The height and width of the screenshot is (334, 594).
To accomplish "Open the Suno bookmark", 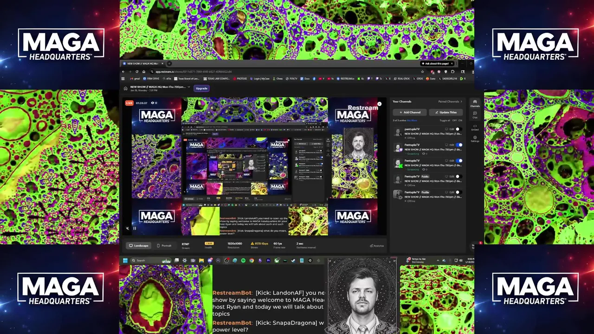I will coord(431,78).
